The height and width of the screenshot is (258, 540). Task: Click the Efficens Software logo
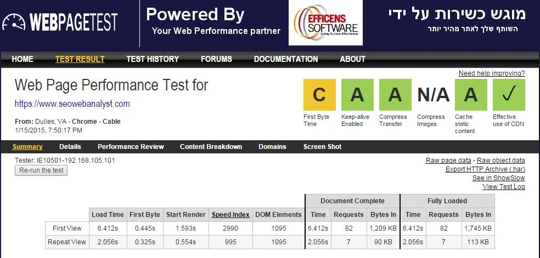point(325,22)
